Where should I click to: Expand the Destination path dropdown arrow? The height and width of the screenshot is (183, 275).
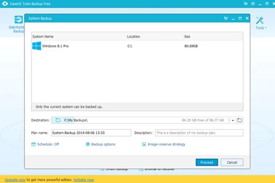point(232,120)
